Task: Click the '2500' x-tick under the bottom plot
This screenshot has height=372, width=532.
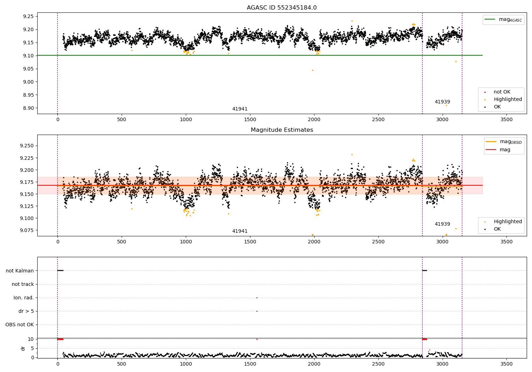Action: pos(378,364)
